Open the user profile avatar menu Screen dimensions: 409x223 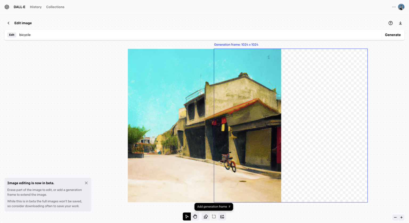tap(401, 7)
